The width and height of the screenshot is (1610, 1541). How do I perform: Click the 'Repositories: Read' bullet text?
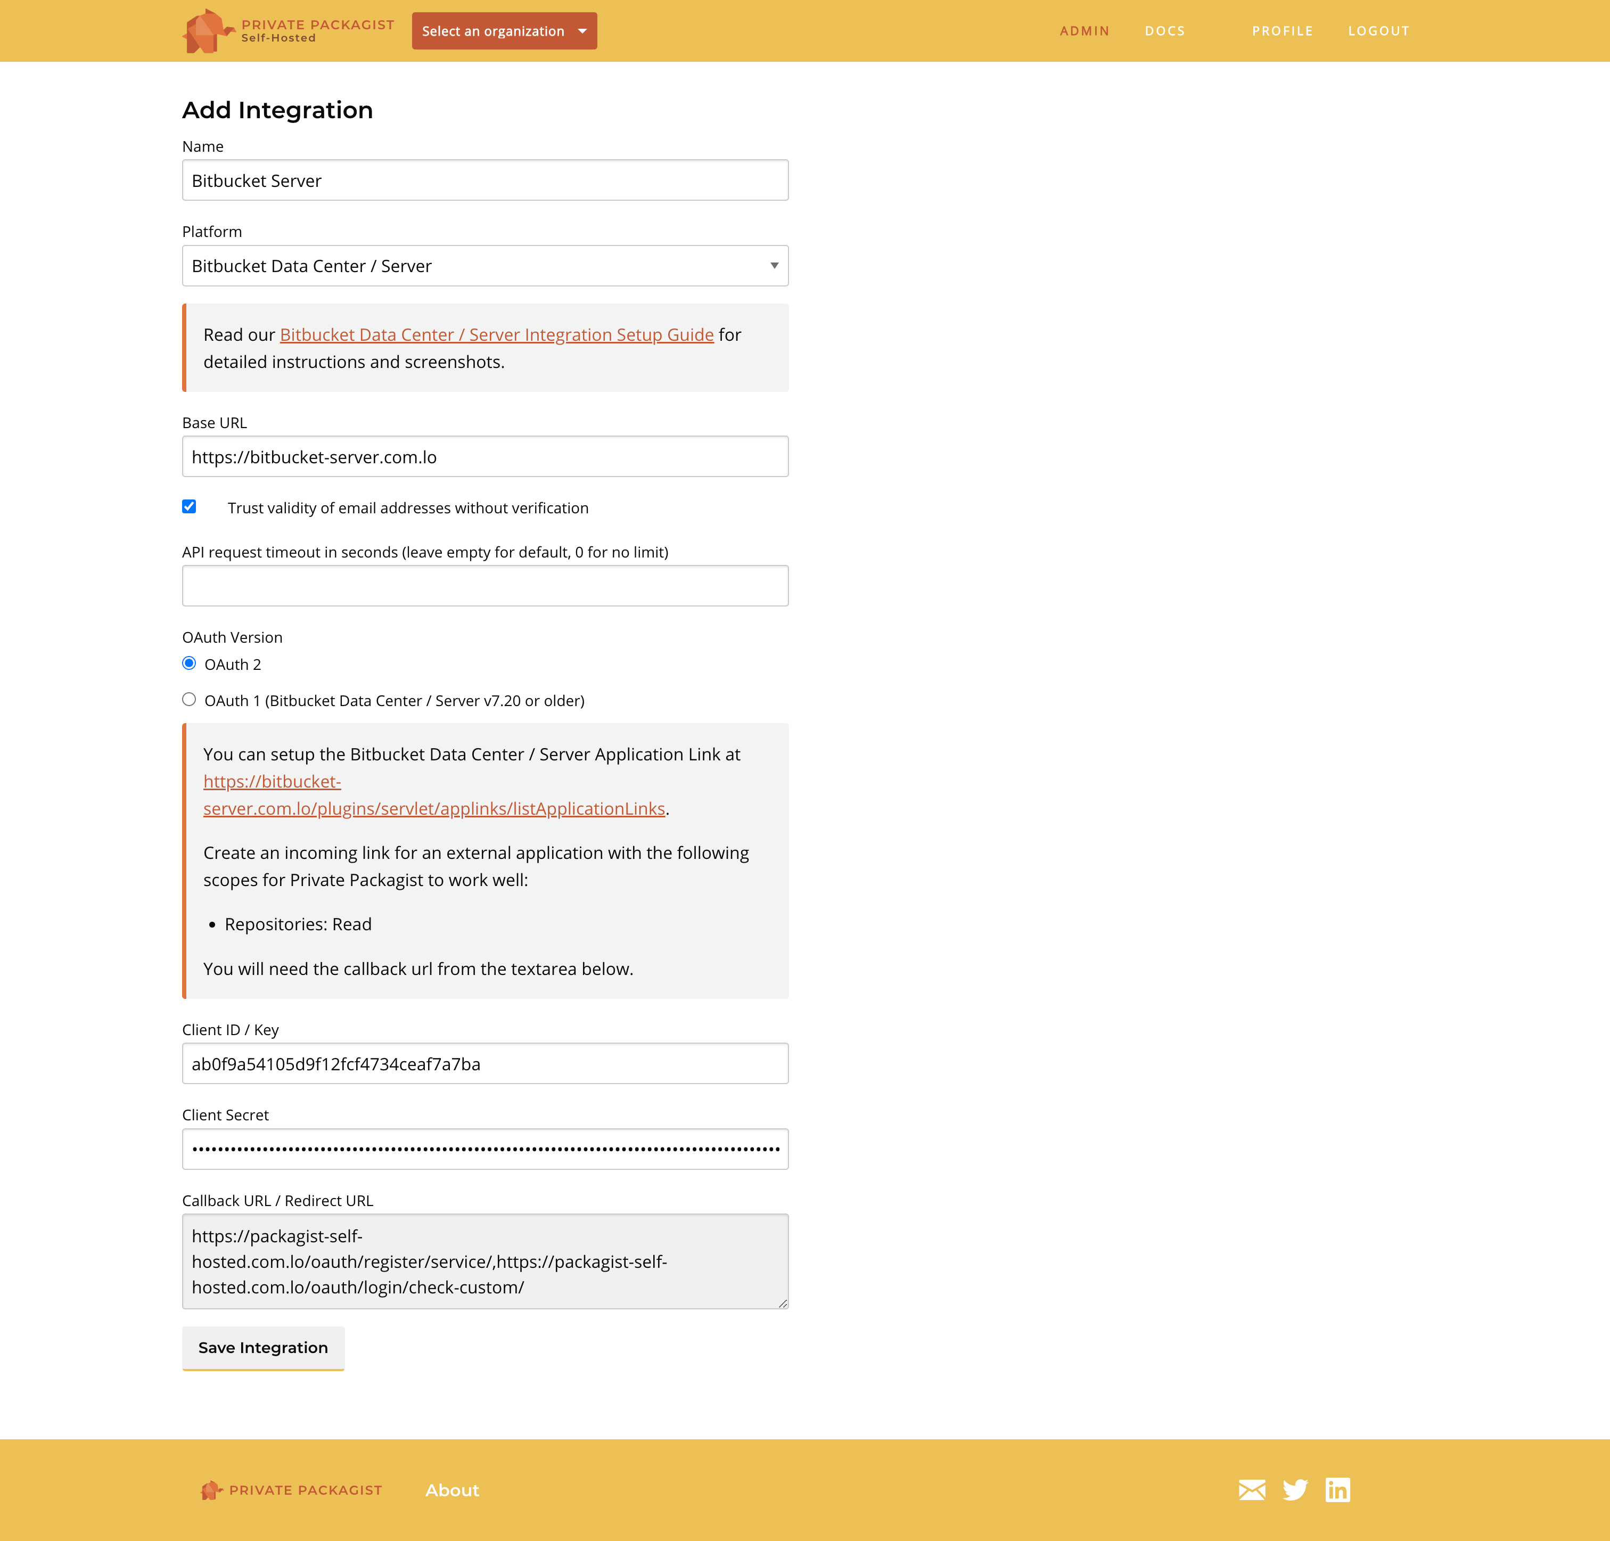tap(298, 924)
